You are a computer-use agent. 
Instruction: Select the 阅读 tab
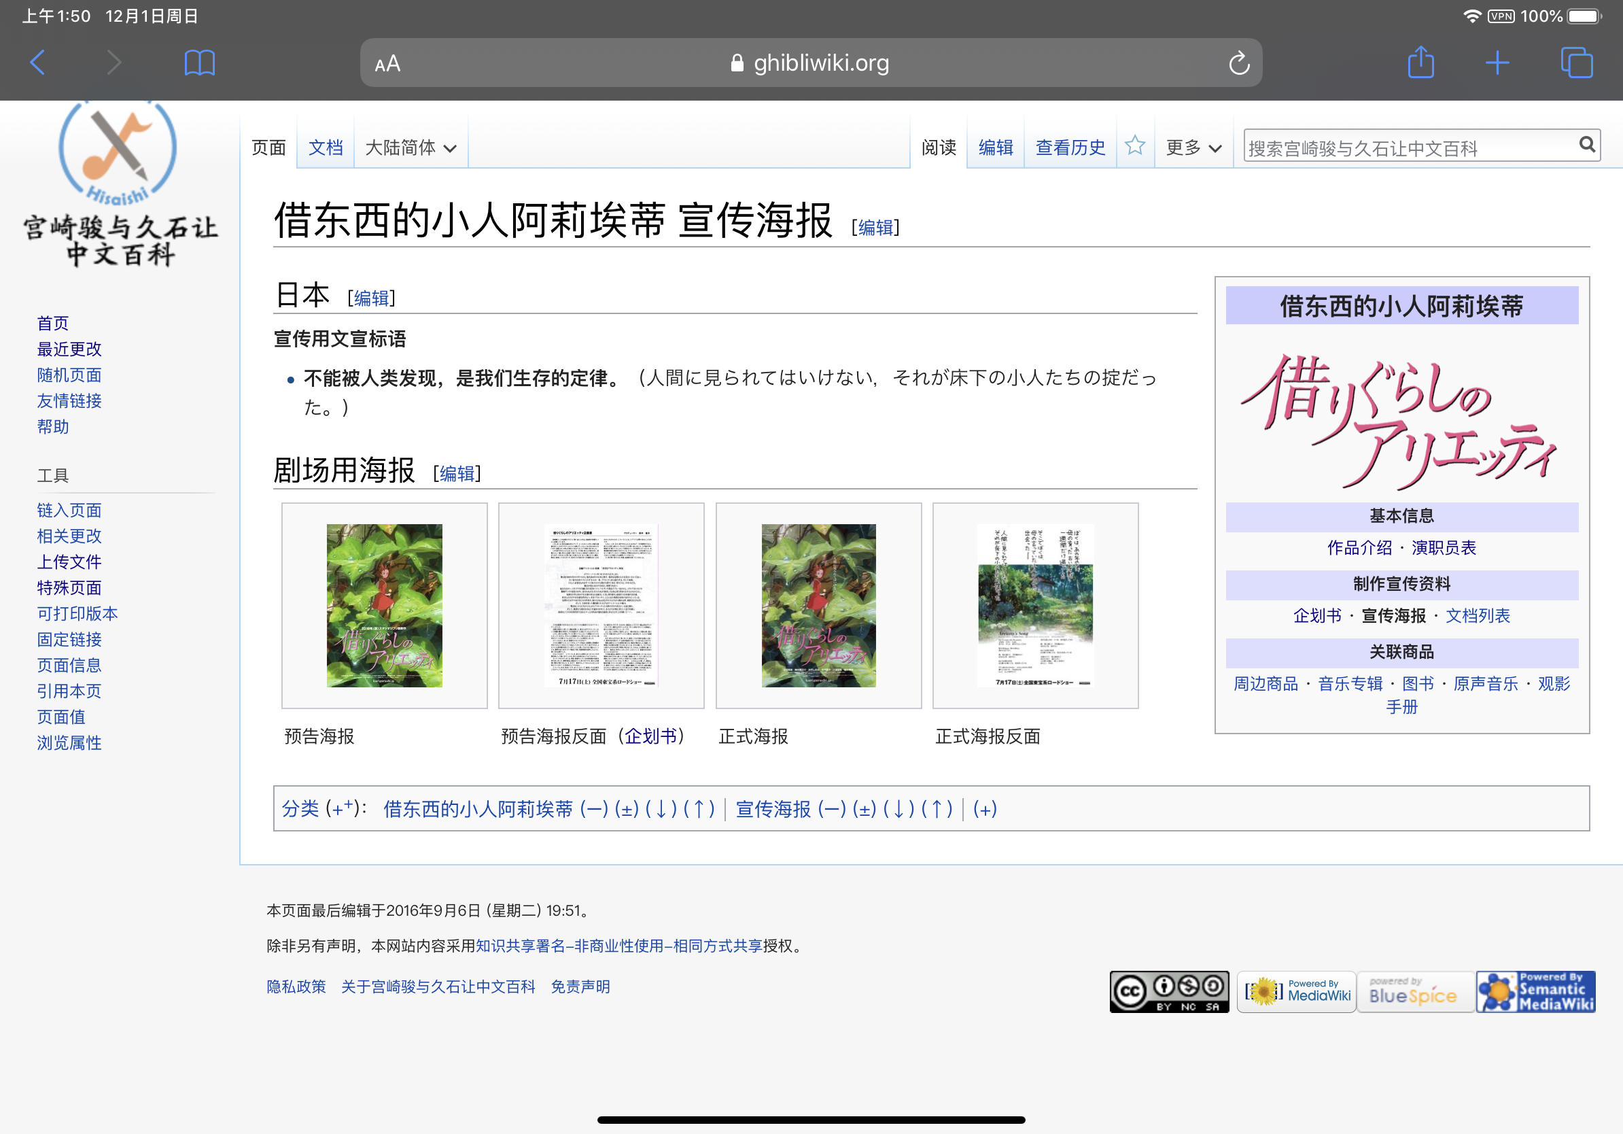[938, 148]
